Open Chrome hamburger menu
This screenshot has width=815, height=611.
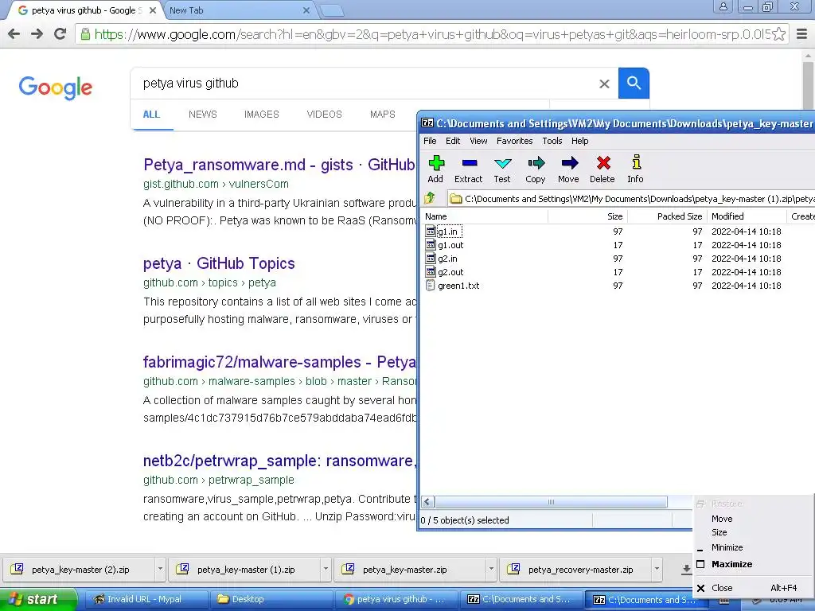802,34
